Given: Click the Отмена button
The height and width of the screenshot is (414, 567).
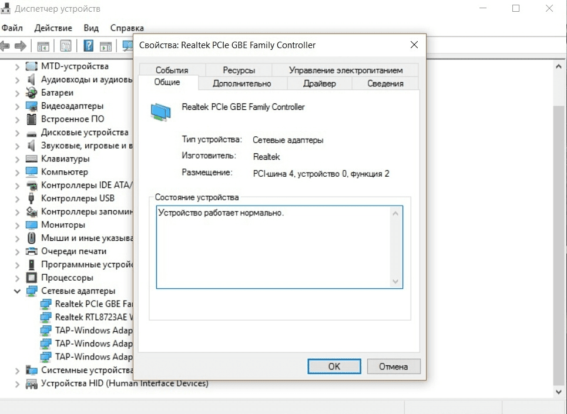Looking at the screenshot, I should [394, 366].
